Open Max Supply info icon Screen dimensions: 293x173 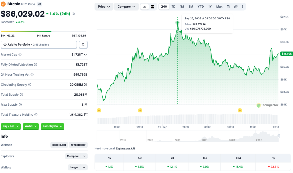tap(20, 104)
